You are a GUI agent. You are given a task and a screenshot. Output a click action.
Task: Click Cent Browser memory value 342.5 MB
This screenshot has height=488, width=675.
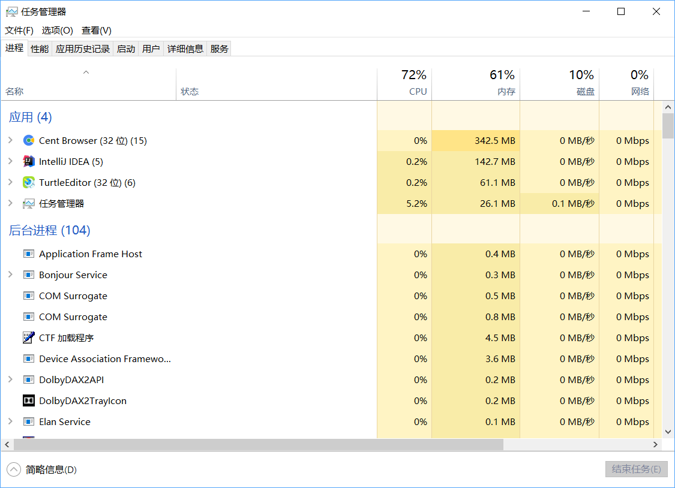(494, 141)
